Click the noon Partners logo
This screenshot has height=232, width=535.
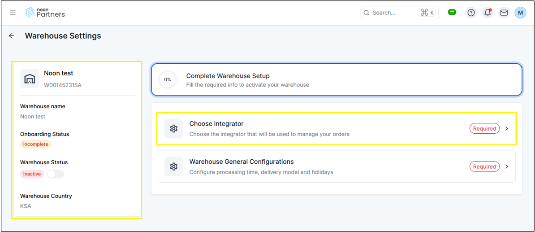45,13
